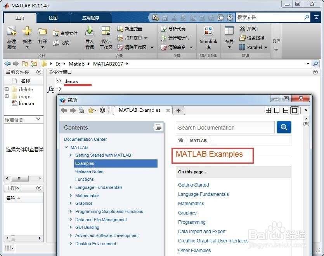Open Other Examples link
The height and width of the screenshot is (256, 324).
pos(194,251)
